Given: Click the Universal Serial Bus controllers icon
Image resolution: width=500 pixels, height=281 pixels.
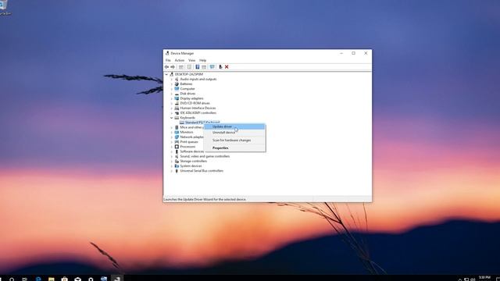Looking at the screenshot, I should pos(177,171).
